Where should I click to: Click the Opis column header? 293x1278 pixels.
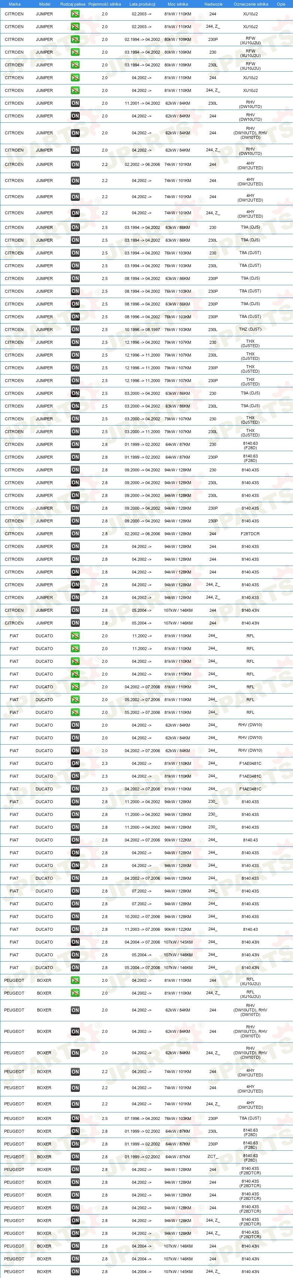[x=281, y=4]
